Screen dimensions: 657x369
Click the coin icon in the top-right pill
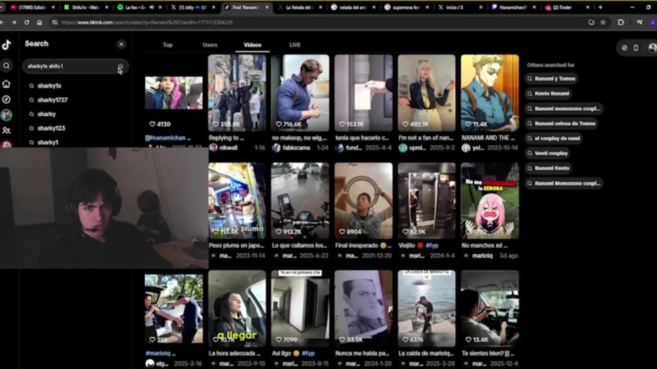click(624, 48)
